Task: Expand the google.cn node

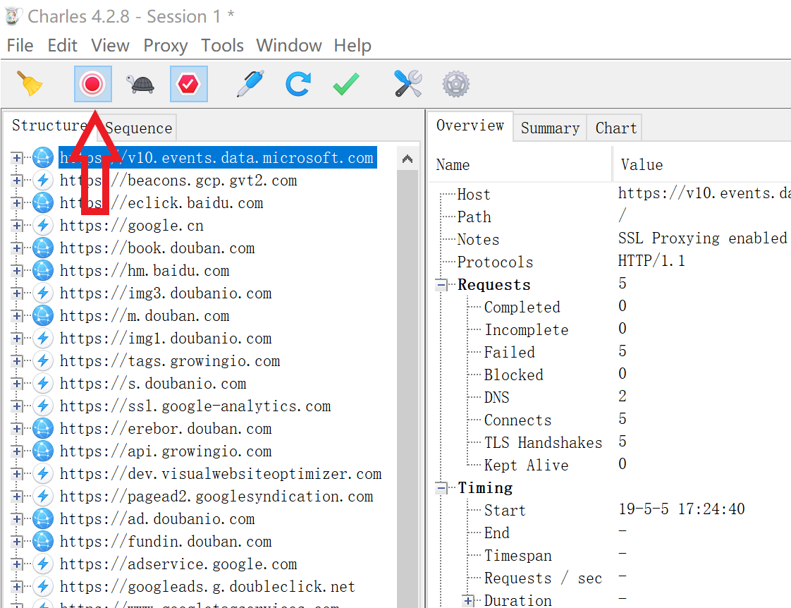Action: coord(17,226)
